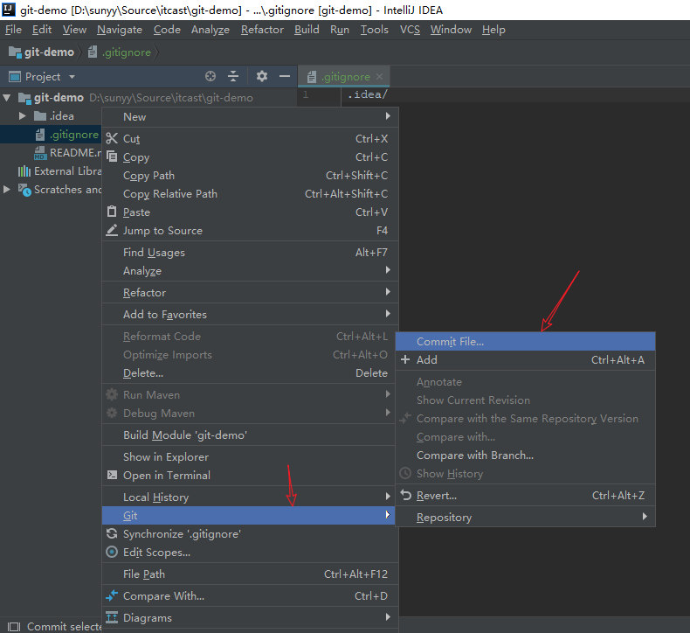Open the VCS menu in menu bar
Image resolution: width=690 pixels, height=633 pixels.
(410, 30)
